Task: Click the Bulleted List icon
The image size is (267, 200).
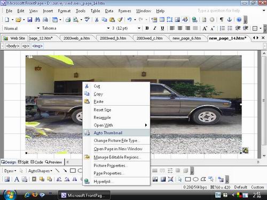Action: point(230,28)
